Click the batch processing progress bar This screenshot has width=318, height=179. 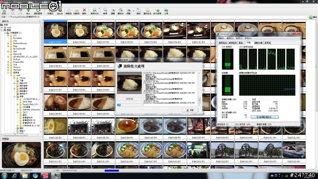tap(130, 105)
